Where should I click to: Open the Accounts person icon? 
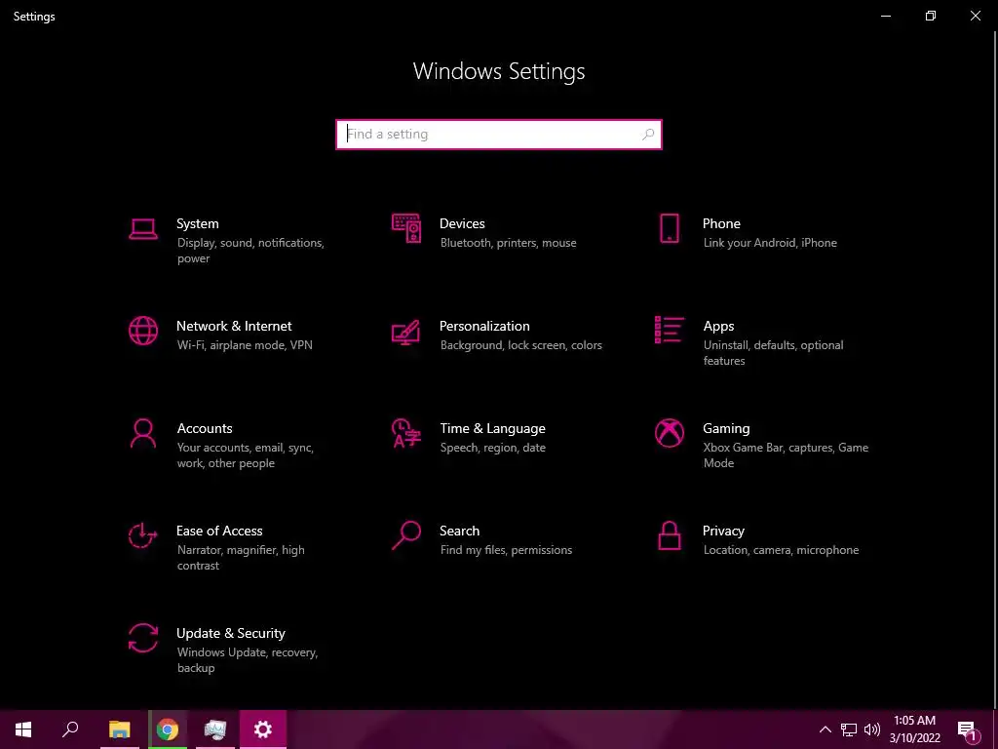click(x=142, y=433)
